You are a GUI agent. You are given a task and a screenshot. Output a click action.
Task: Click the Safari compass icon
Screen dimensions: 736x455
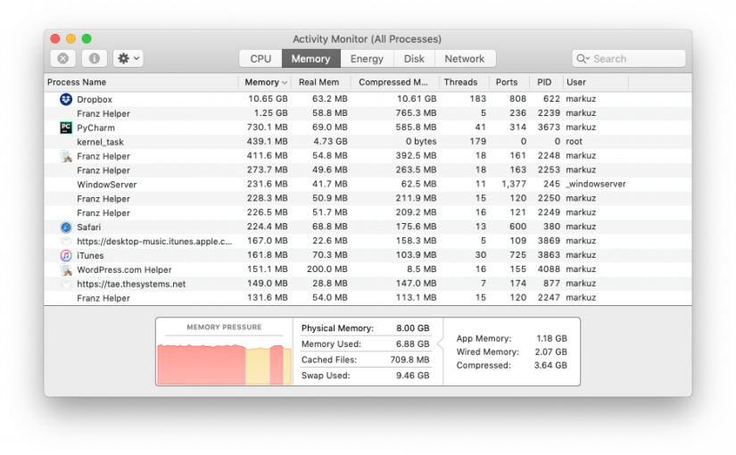66,227
